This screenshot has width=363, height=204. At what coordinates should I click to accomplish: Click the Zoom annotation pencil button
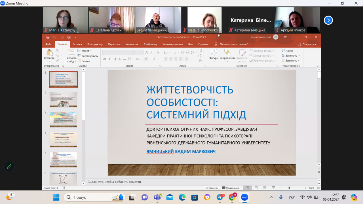point(9,167)
